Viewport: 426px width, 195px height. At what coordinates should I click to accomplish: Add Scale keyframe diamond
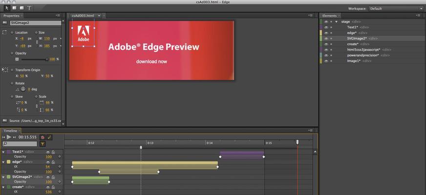36,97
